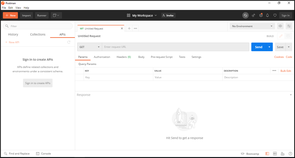The height and width of the screenshot is (158, 295).
Task: Click the sync status icon in header
Action: (x=245, y=15)
